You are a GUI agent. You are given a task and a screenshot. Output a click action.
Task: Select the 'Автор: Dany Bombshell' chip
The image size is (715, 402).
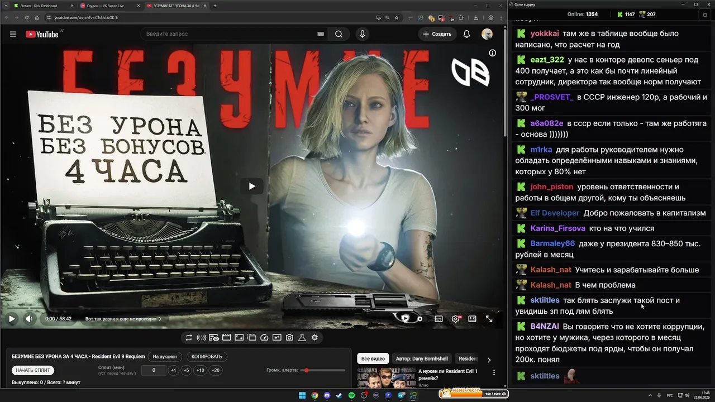(422, 359)
